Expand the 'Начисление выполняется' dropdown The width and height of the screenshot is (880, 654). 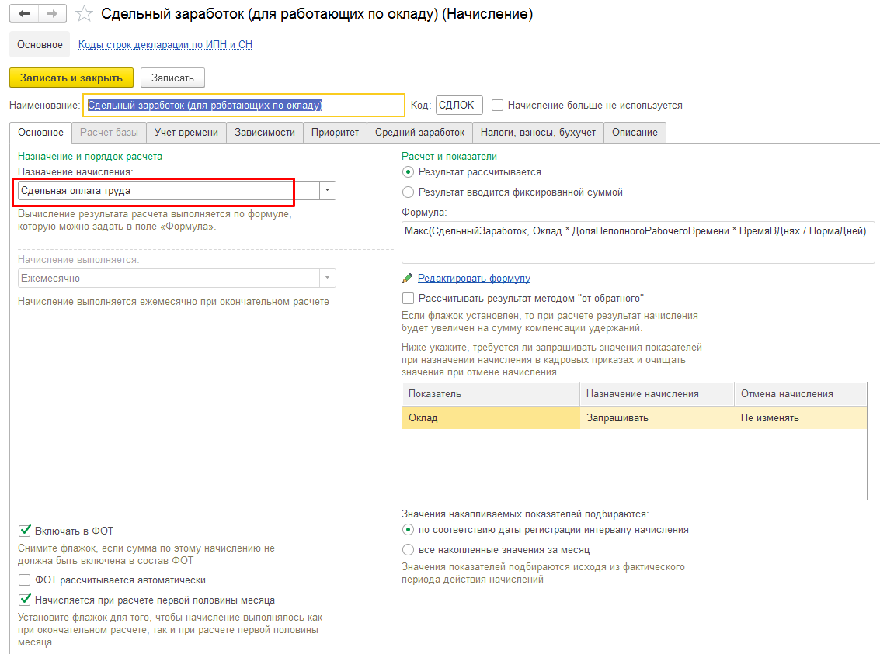coord(327,278)
